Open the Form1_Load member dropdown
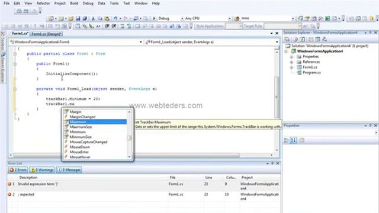 [277, 42]
